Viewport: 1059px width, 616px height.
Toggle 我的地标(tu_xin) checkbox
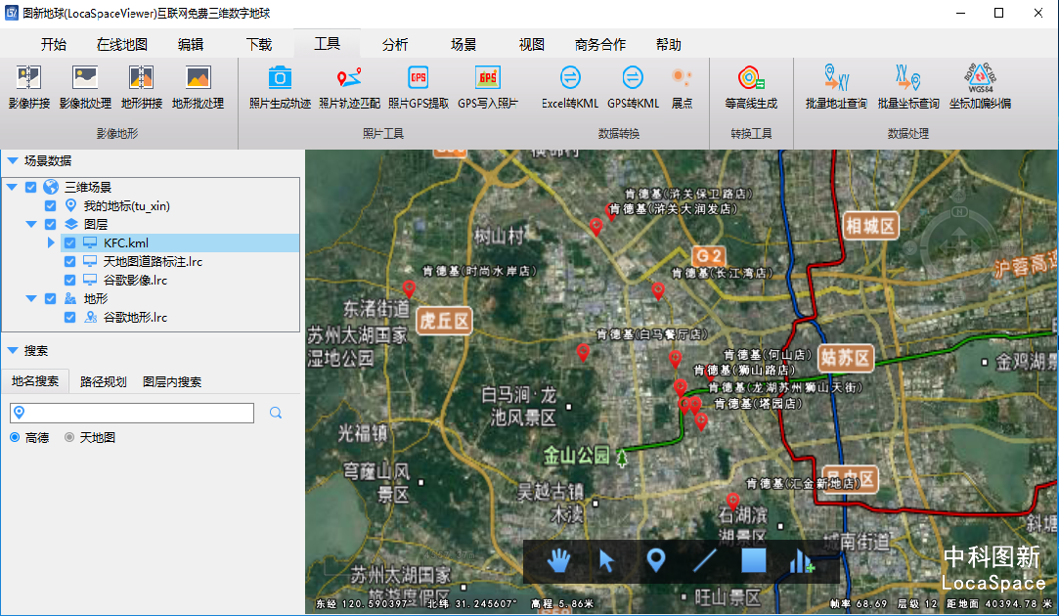pos(50,206)
